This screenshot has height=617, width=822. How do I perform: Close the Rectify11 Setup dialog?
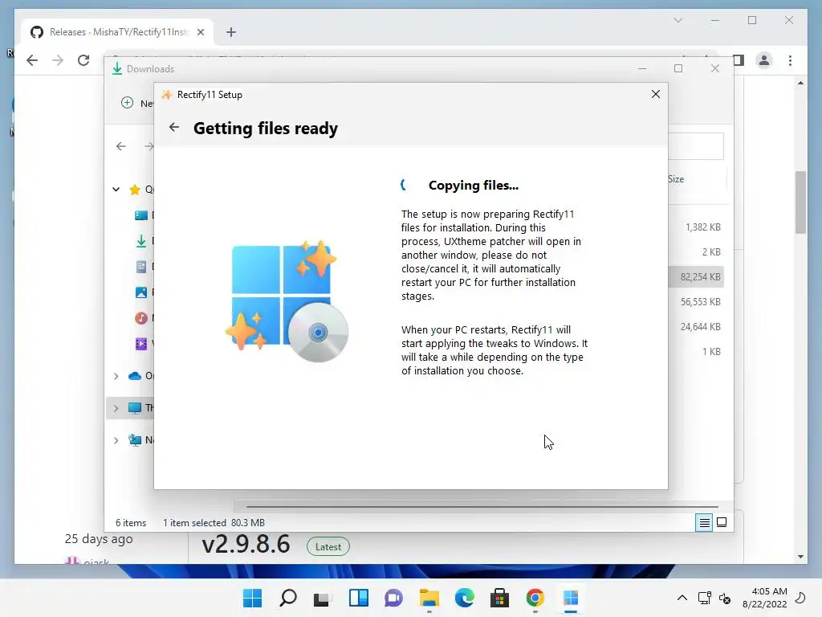[x=655, y=94]
